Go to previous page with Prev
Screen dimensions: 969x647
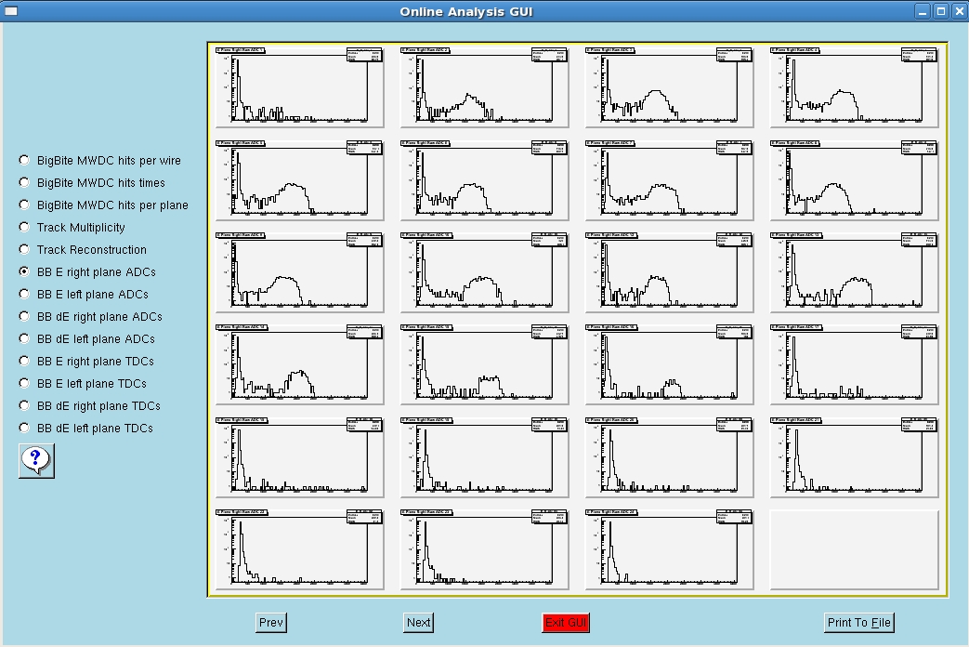point(270,622)
